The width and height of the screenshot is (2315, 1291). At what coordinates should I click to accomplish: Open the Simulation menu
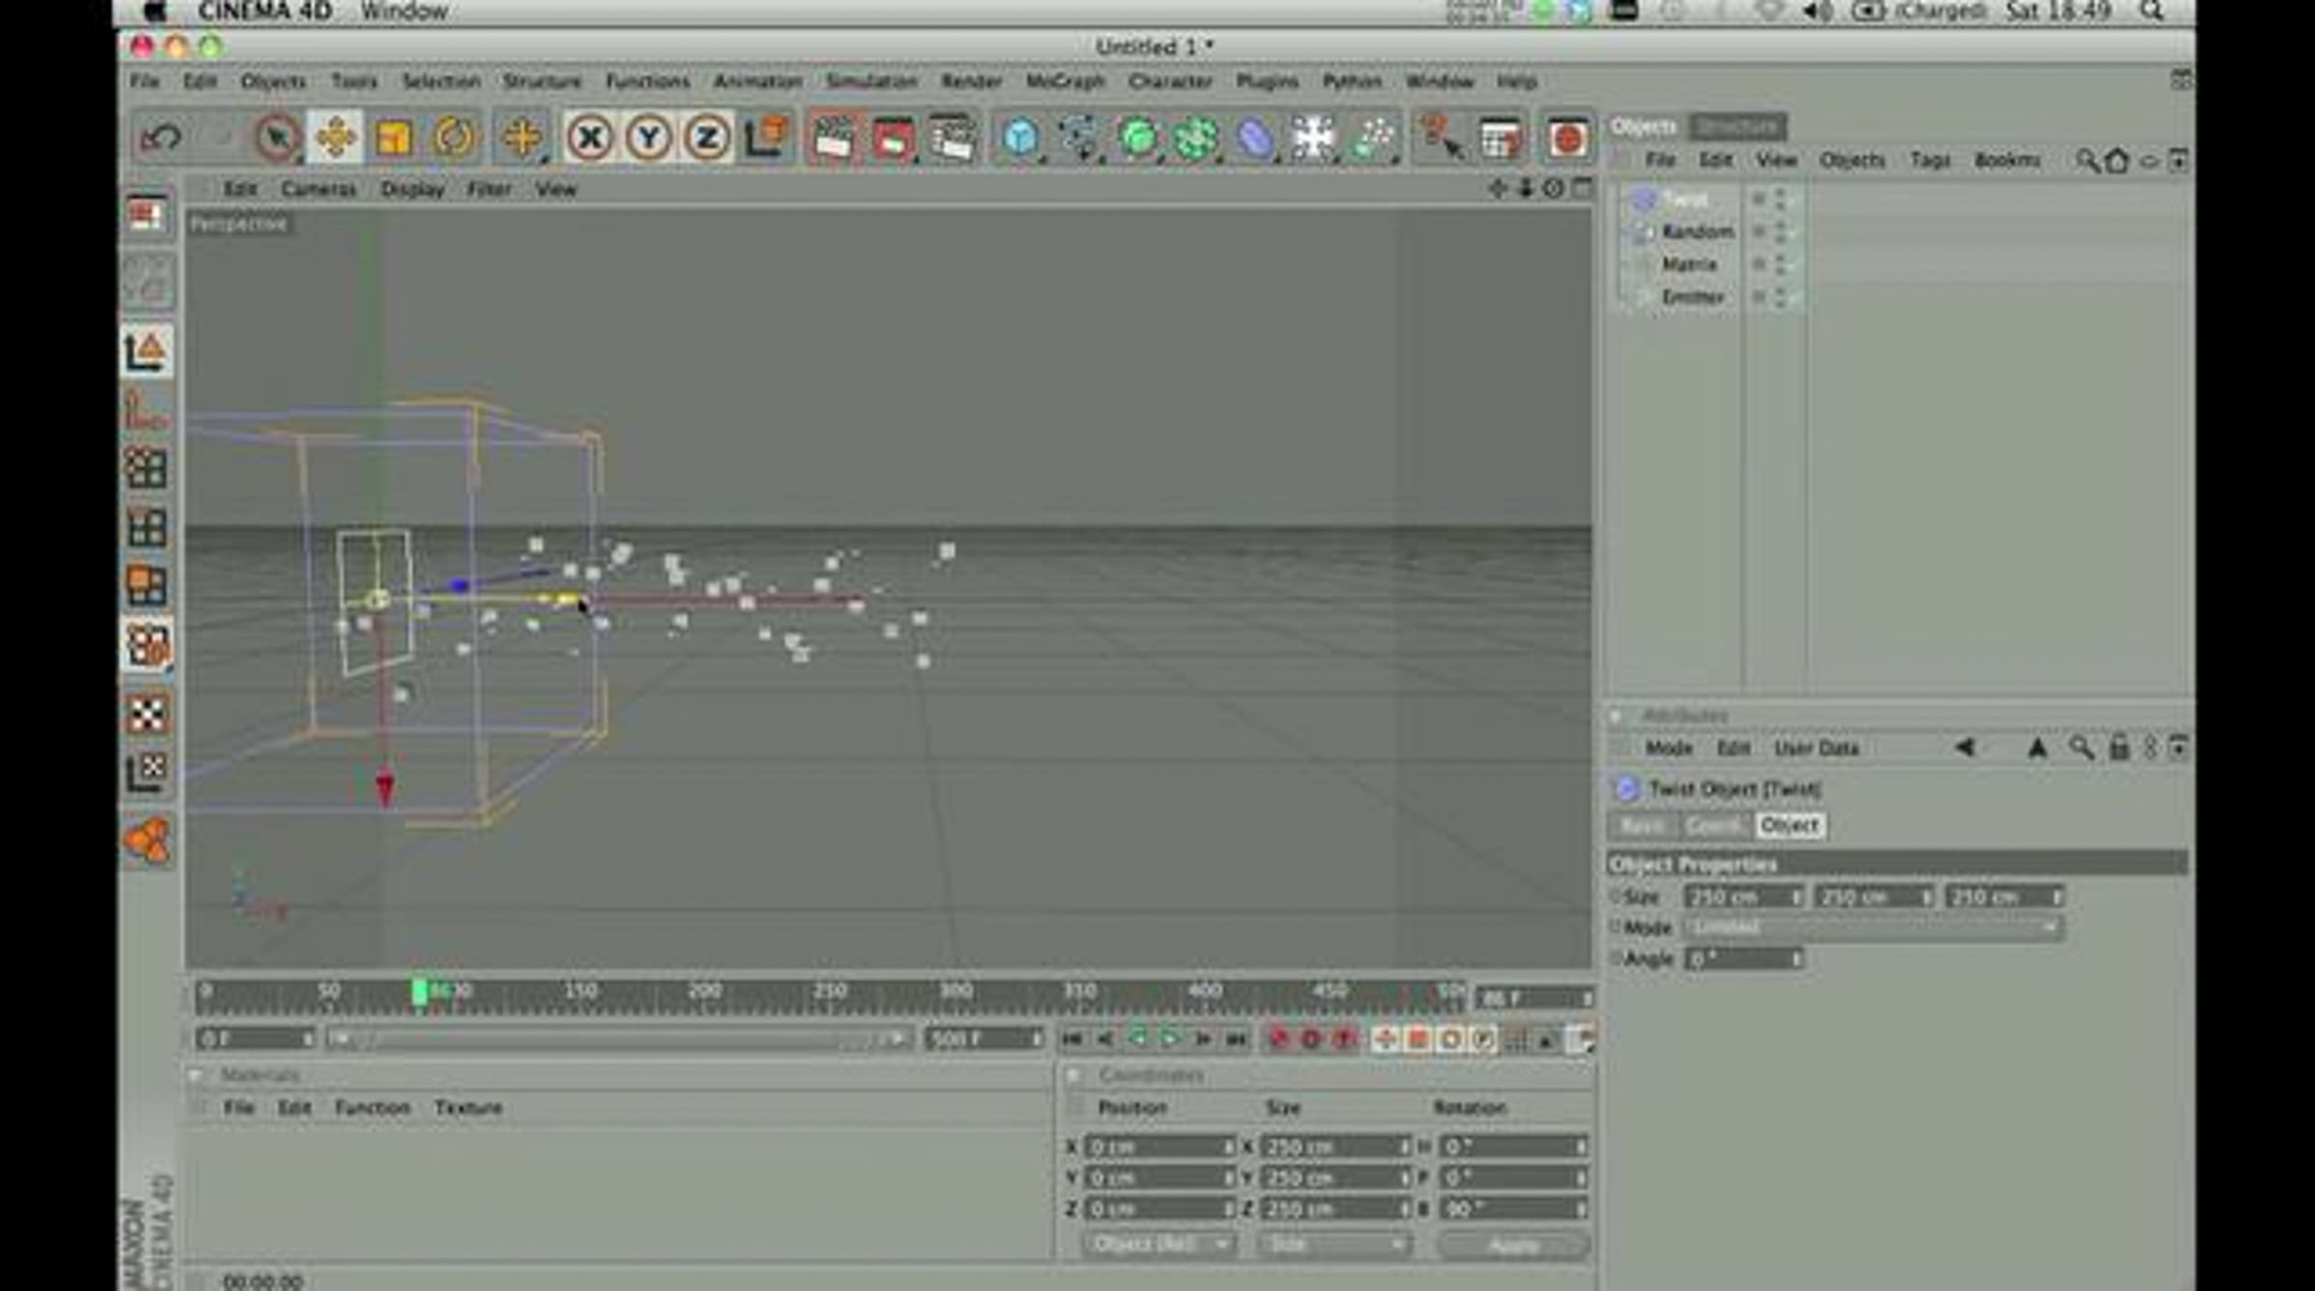[871, 81]
